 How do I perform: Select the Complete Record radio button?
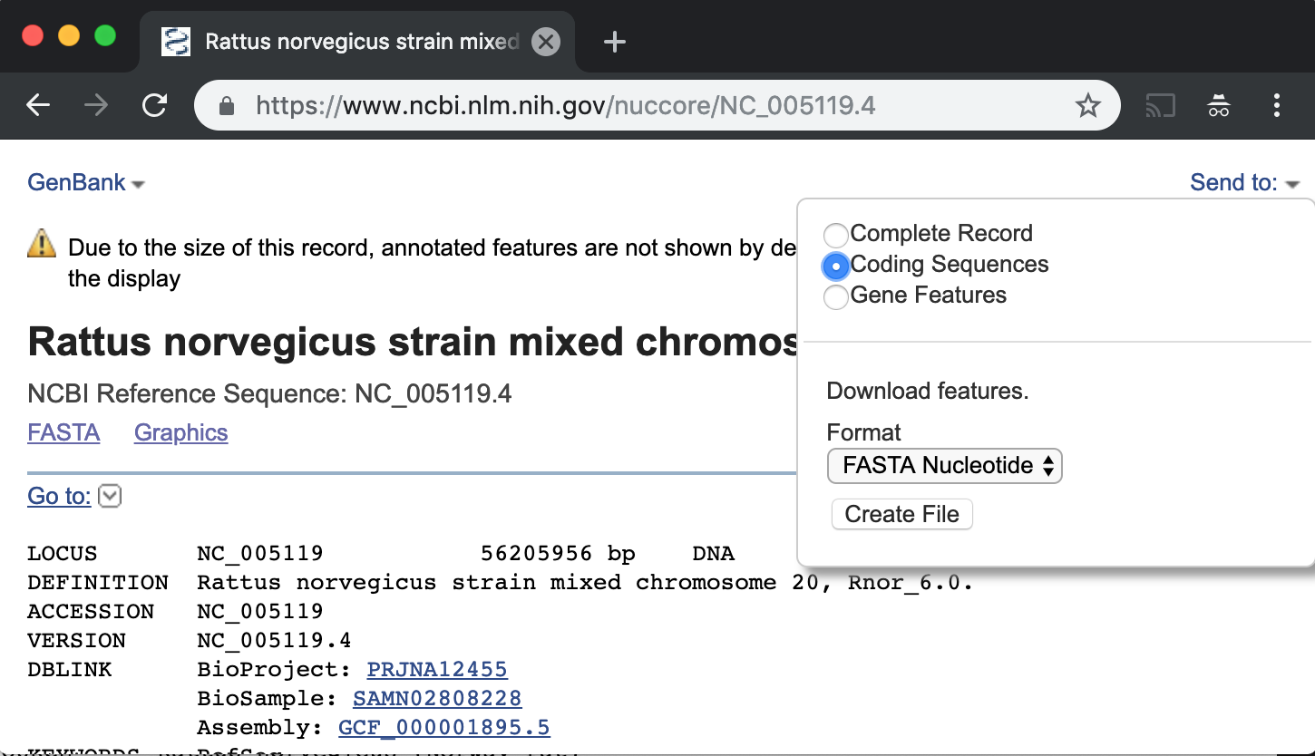835,235
